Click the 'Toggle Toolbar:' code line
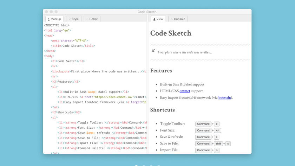 [102, 122]
